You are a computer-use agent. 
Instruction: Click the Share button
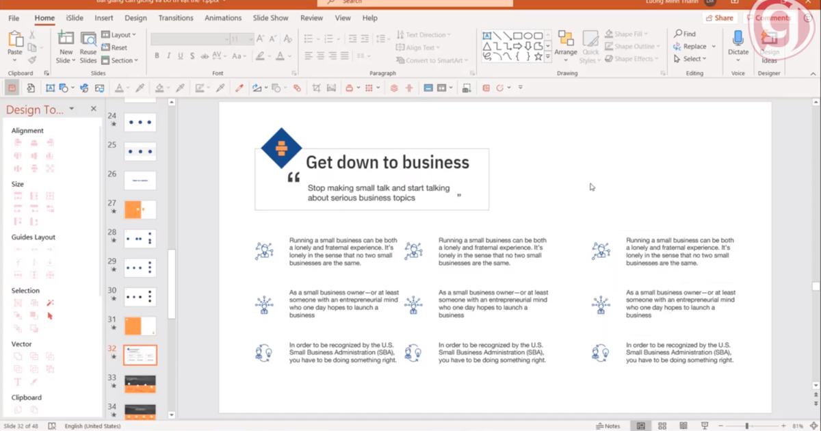[719, 18]
